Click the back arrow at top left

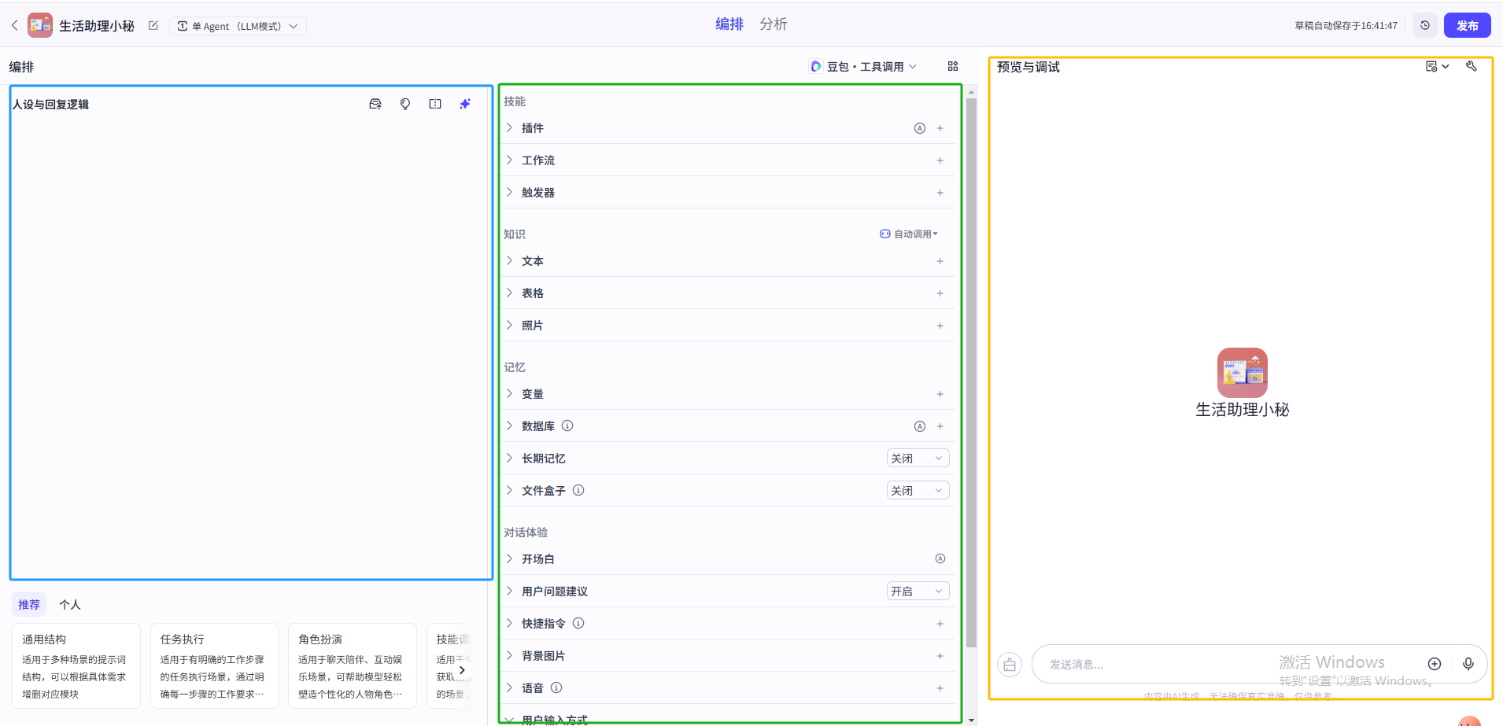coord(14,26)
